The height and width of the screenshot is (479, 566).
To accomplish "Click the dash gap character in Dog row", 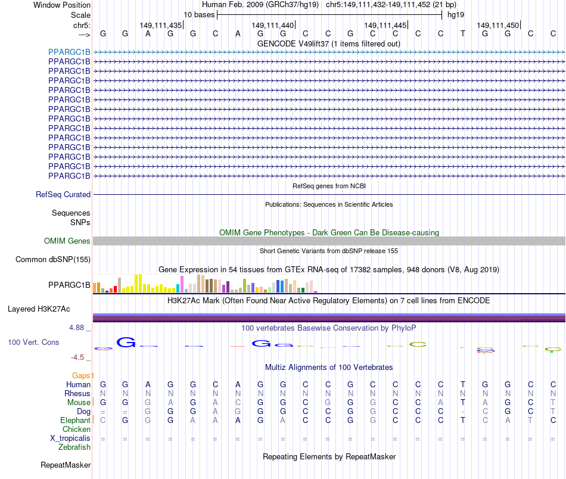I will [x=463, y=412].
